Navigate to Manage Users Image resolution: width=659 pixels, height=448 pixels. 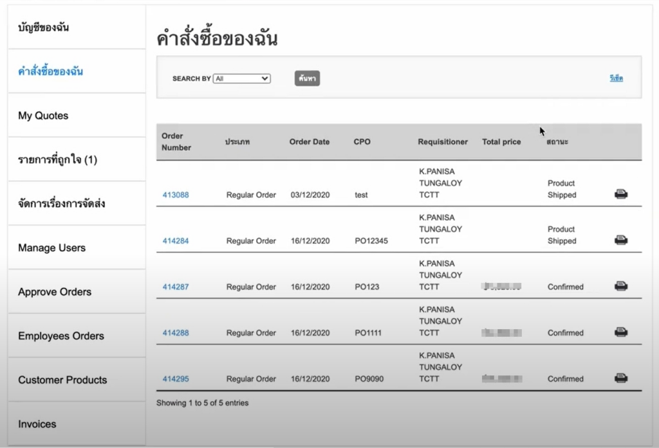(x=51, y=247)
